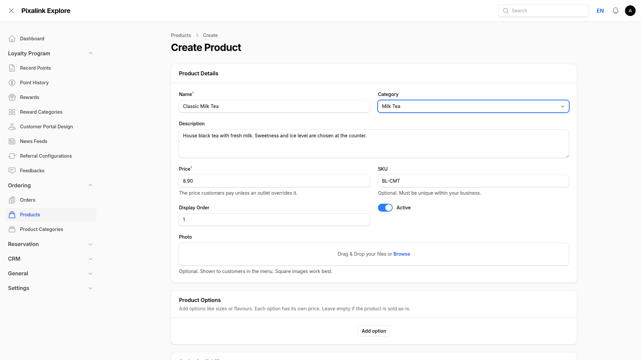Click the Referral Configurations refresh icon
Screen dimensions: 641x360
[x=12, y=156]
